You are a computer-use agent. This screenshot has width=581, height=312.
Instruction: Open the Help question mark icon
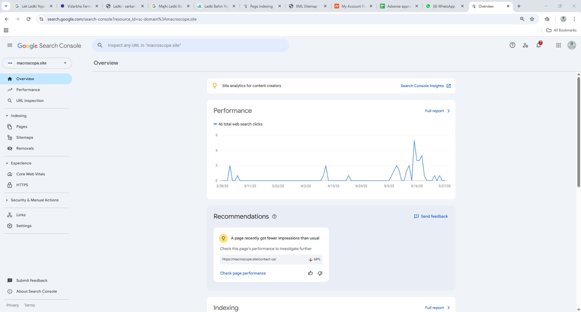click(512, 45)
